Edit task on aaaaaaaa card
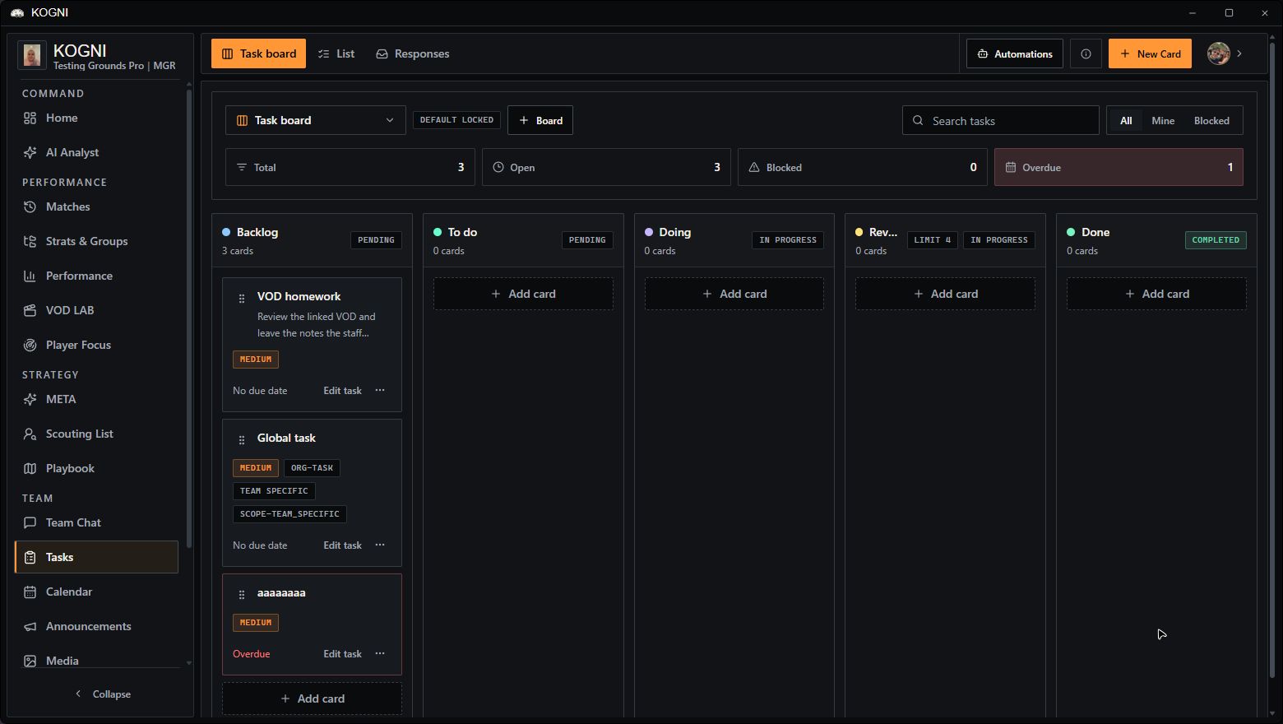This screenshot has width=1283, height=724. pos(342,654)
